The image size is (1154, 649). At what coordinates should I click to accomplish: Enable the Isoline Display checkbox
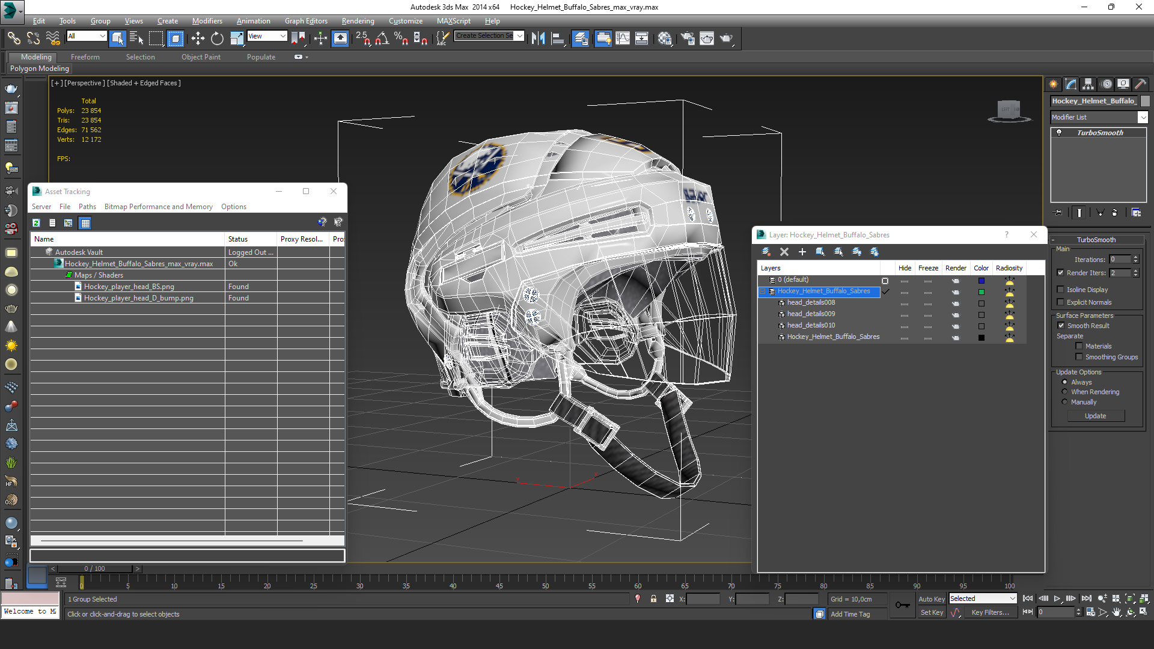point(1061,289)
